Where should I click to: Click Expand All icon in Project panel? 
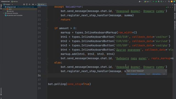pyautogui.click(x=27, y=4)
